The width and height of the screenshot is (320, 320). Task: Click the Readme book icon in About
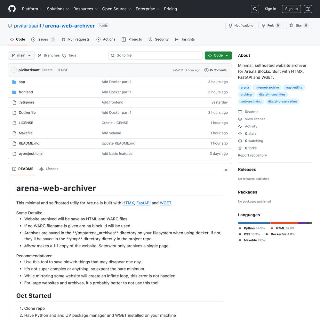(240, 112)
